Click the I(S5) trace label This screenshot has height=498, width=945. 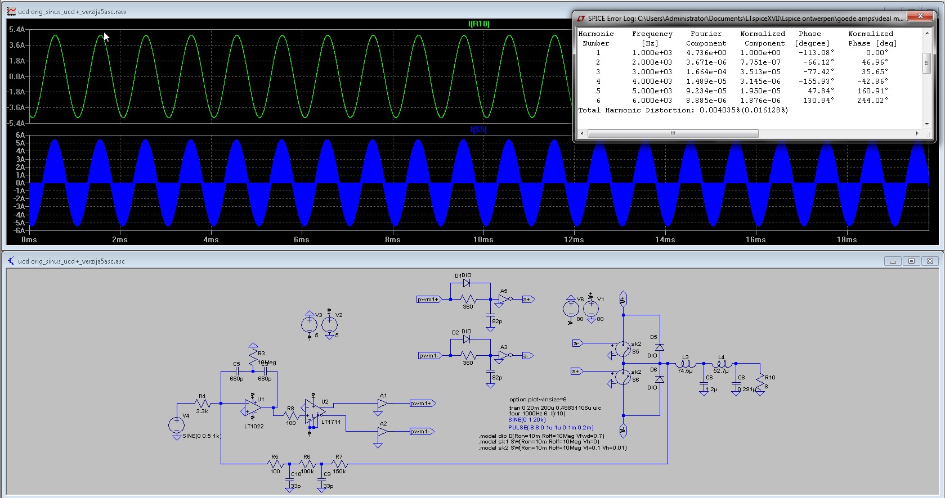478,130
